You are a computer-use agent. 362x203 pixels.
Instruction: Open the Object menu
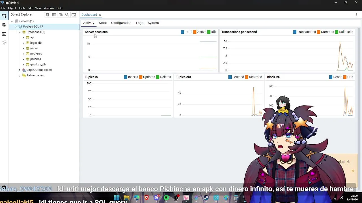coord(12,8)
